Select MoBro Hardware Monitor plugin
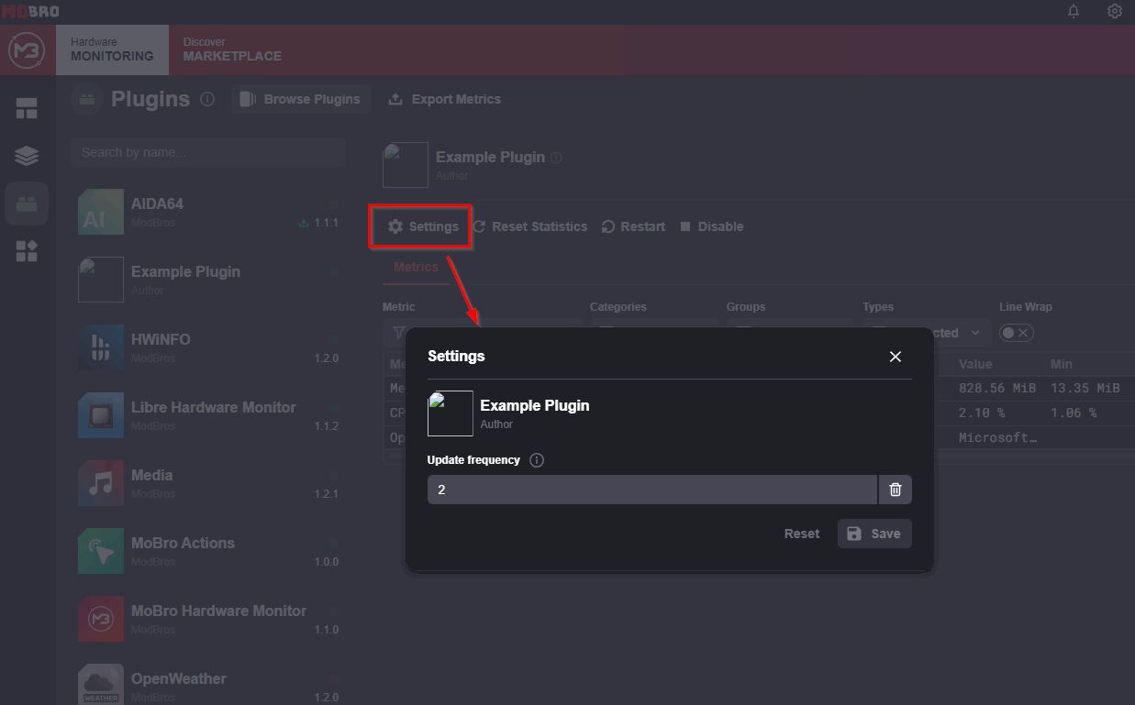Viewport: 1135px width, 705px height. click(x=208, y=619)
